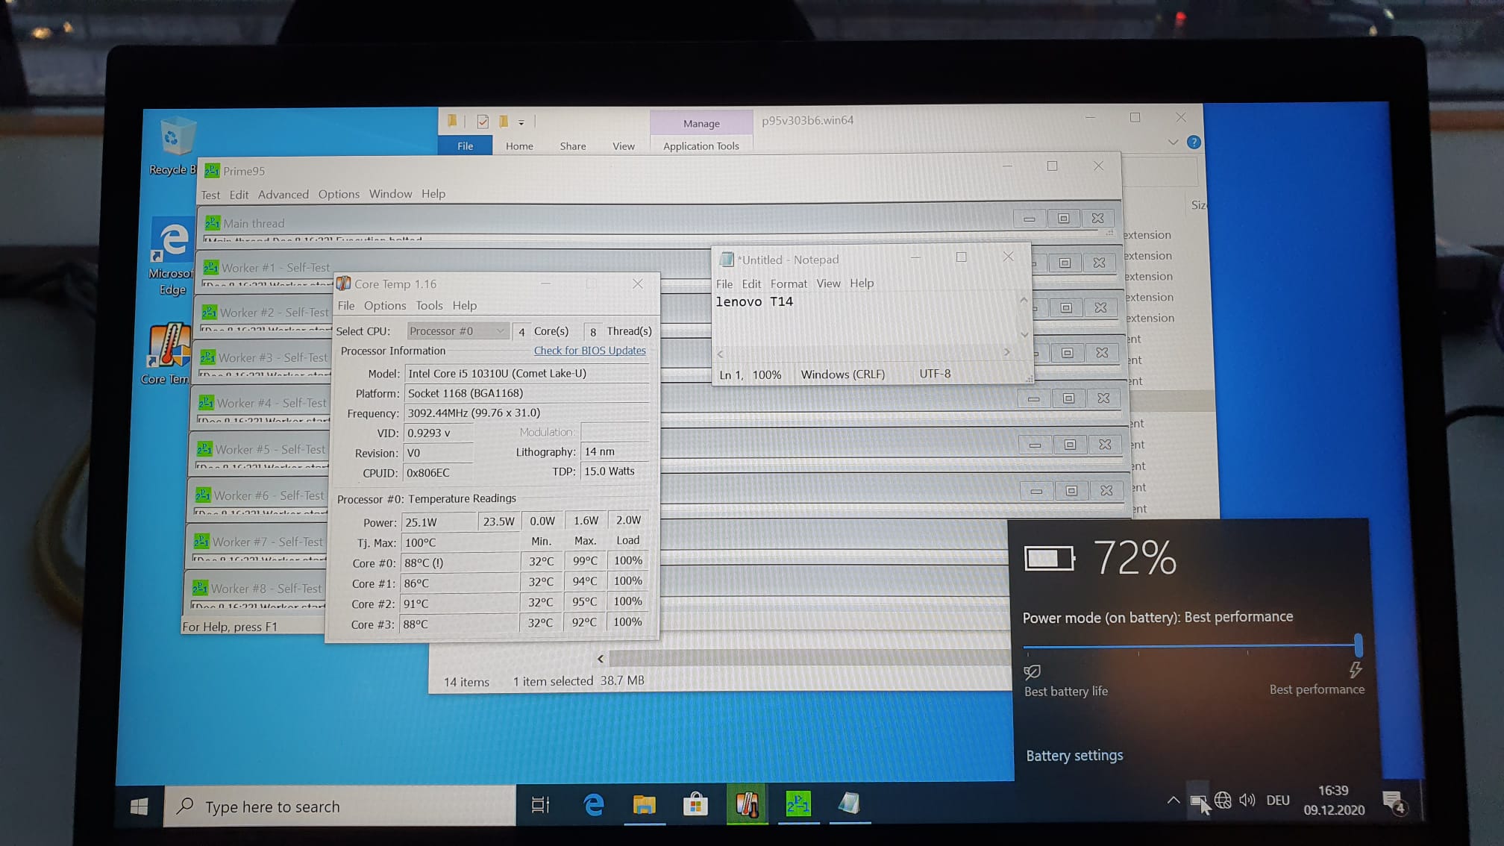Open Battery settings link
The height and width of the screenshot is (846, 1504).
1074,756
